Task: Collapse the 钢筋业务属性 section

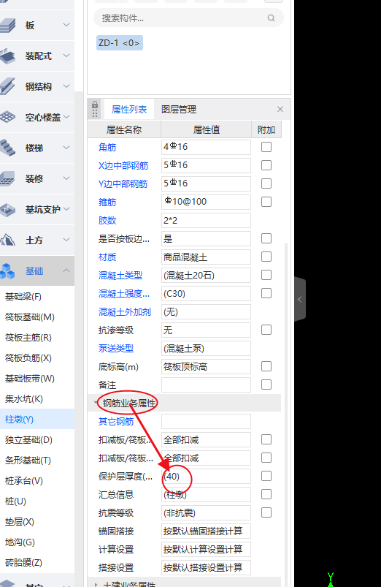Action: point(96,403)
